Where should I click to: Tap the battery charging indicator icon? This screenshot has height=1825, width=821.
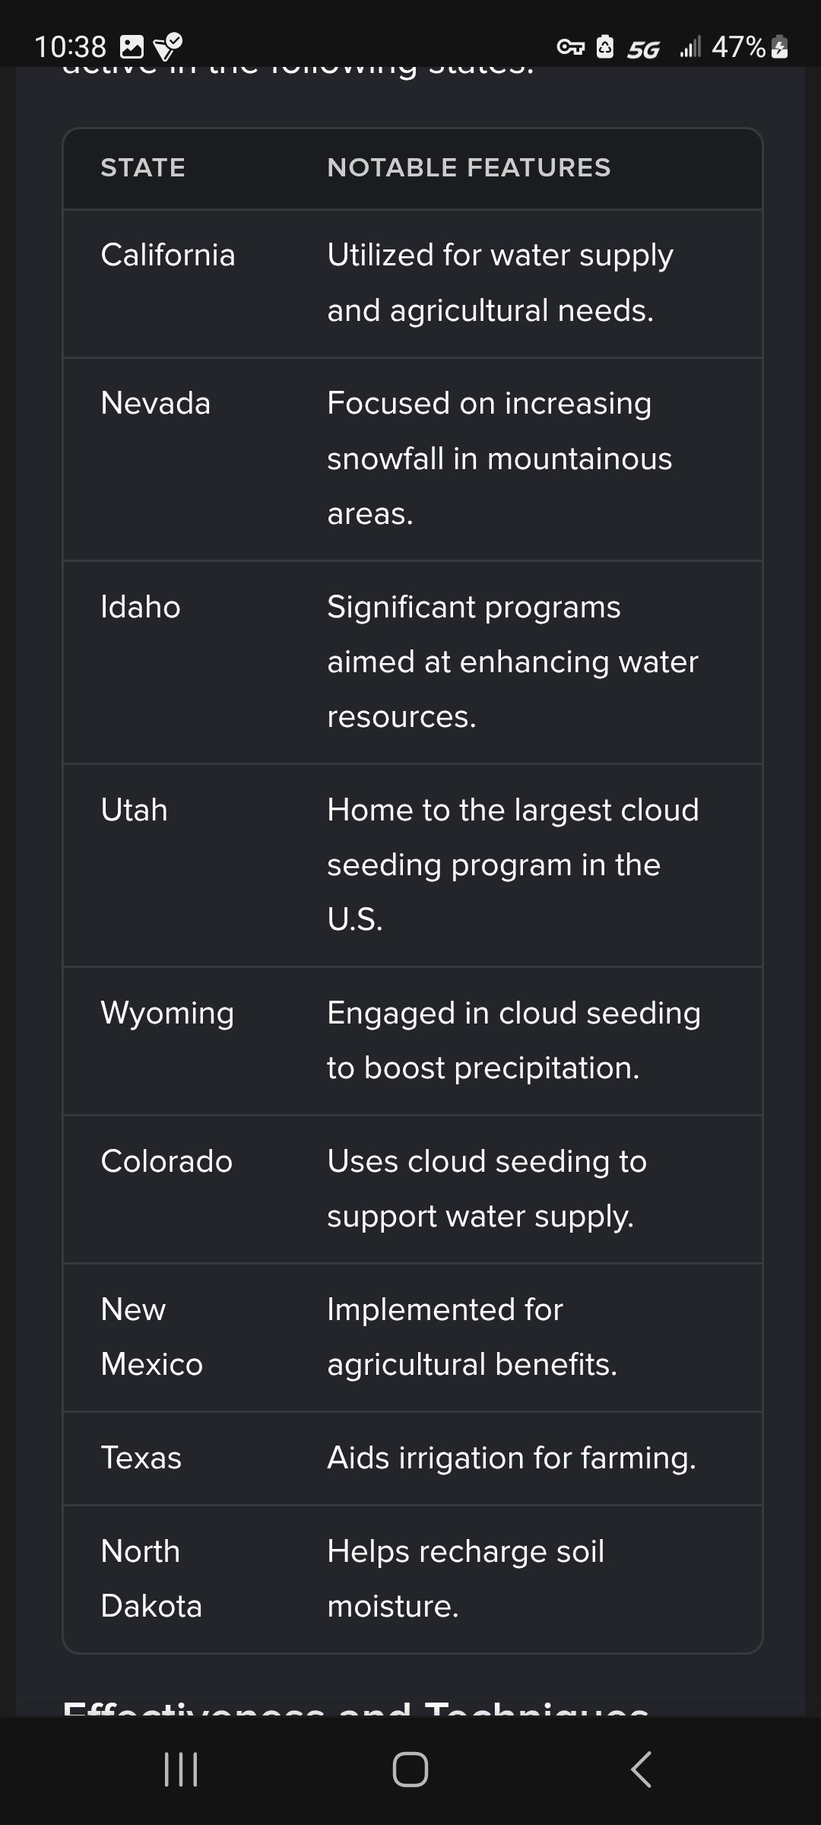[779, 47]
